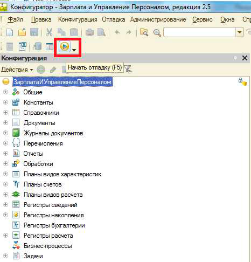Click the lock icon beside root configuration
The height and width of the screenshot is (262, 251).
click(242, 82)
